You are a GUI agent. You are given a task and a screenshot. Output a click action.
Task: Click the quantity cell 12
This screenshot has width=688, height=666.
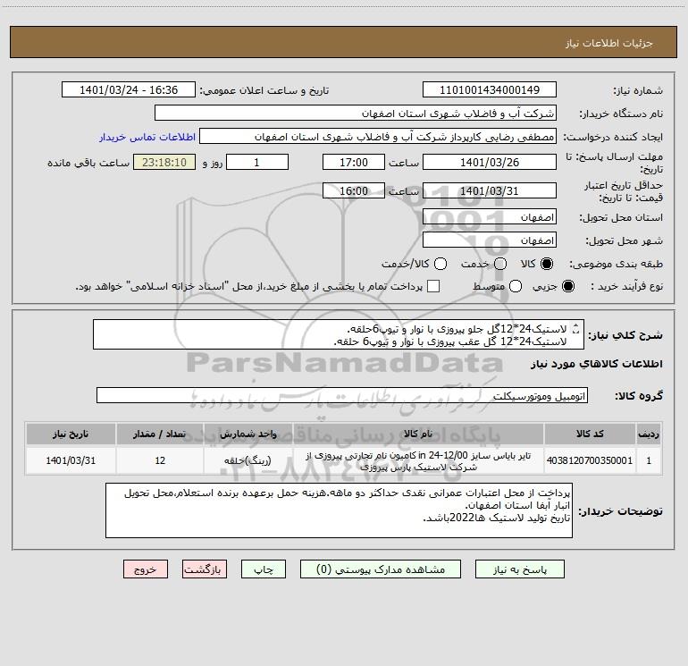160,460
